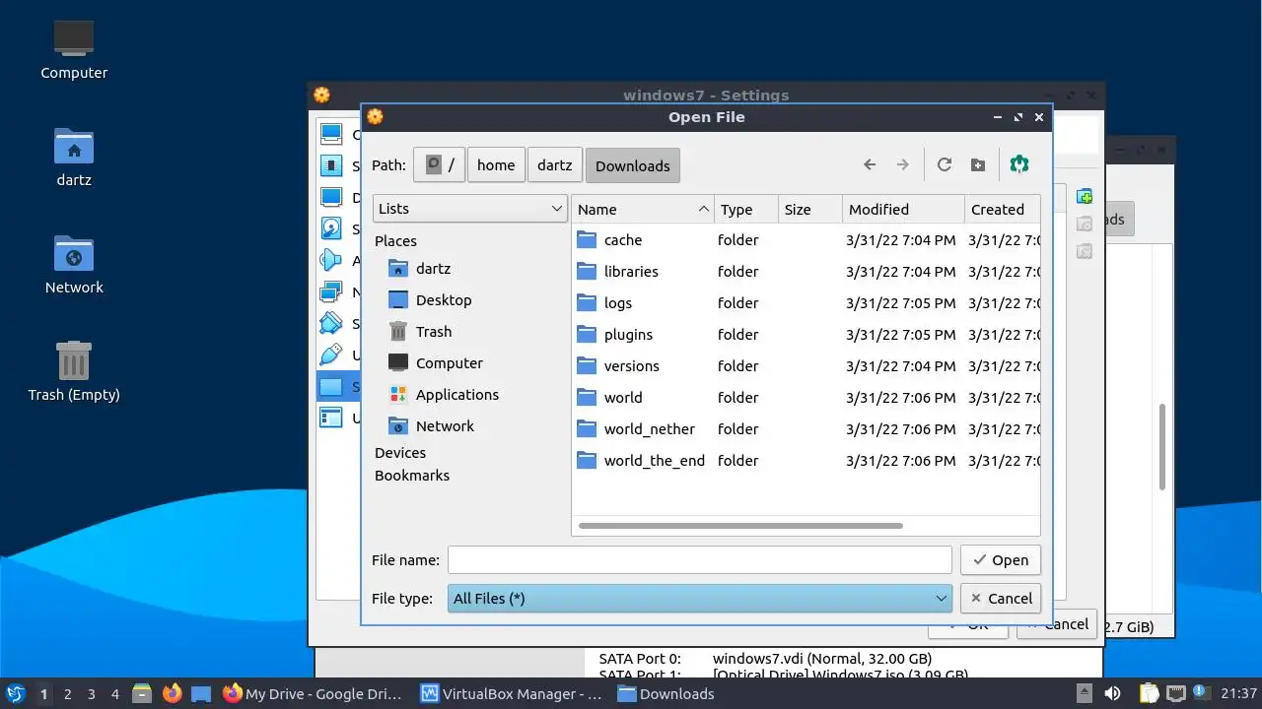Screen dimensions: 1262x709
Task: Expand the File type All Files combo box
Action: click(x=700, y=598)
